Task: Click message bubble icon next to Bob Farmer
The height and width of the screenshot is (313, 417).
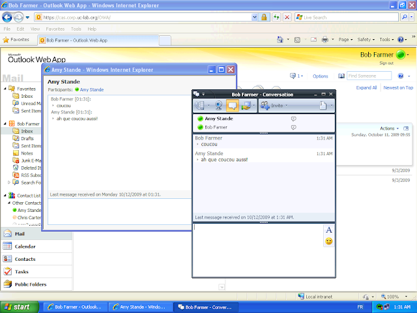Action: click(x=294, y=128)
